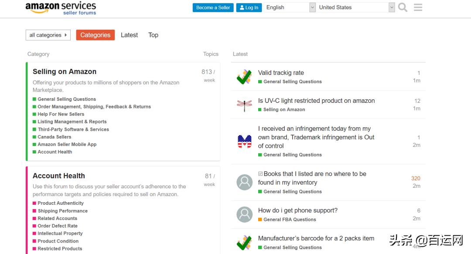
Task: Open the English language dropdown
Action: (290, 7)
